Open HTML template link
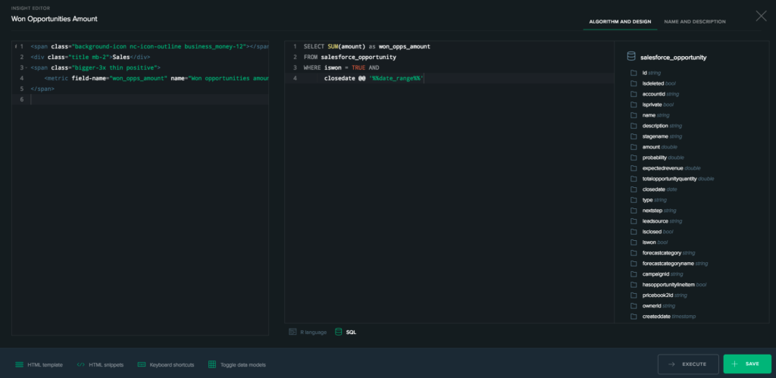Screen dimensions: 776x378 pos(39,364)
